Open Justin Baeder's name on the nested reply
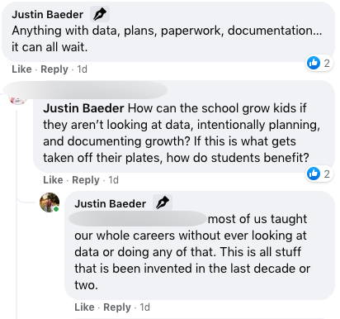 [110, 203]
